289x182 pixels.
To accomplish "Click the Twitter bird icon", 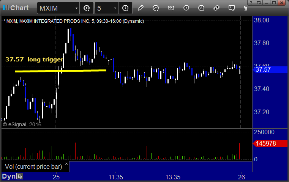I will [245, 8].
